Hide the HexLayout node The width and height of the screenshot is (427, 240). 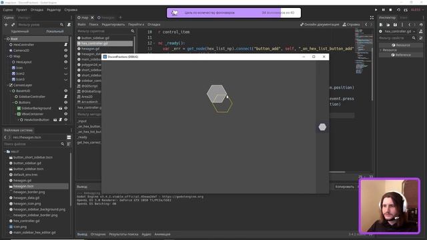click(x=65, y=62)
